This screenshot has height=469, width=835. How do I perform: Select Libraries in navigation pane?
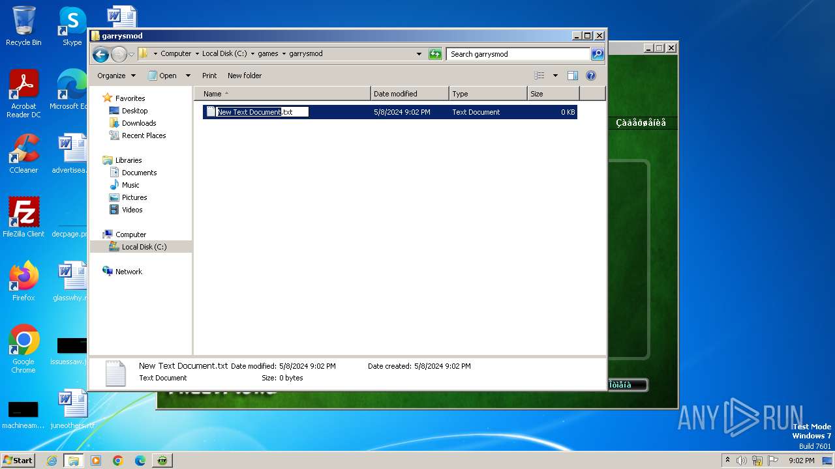pos(129,160)
